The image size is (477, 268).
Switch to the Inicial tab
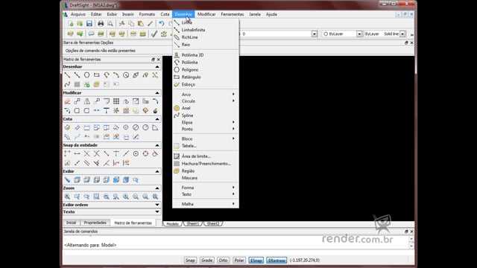pyautogui.click(x=71, y=223)
